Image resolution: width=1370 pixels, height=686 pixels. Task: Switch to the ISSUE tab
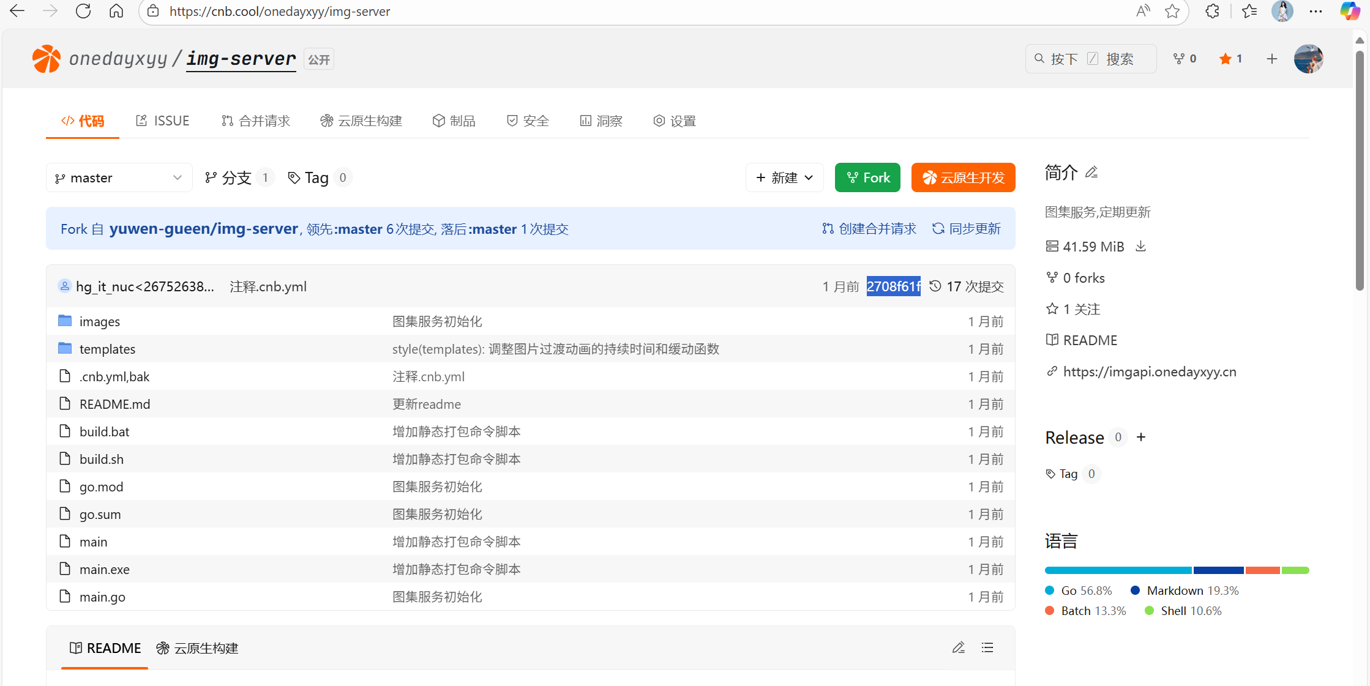[x=162, y=121]
